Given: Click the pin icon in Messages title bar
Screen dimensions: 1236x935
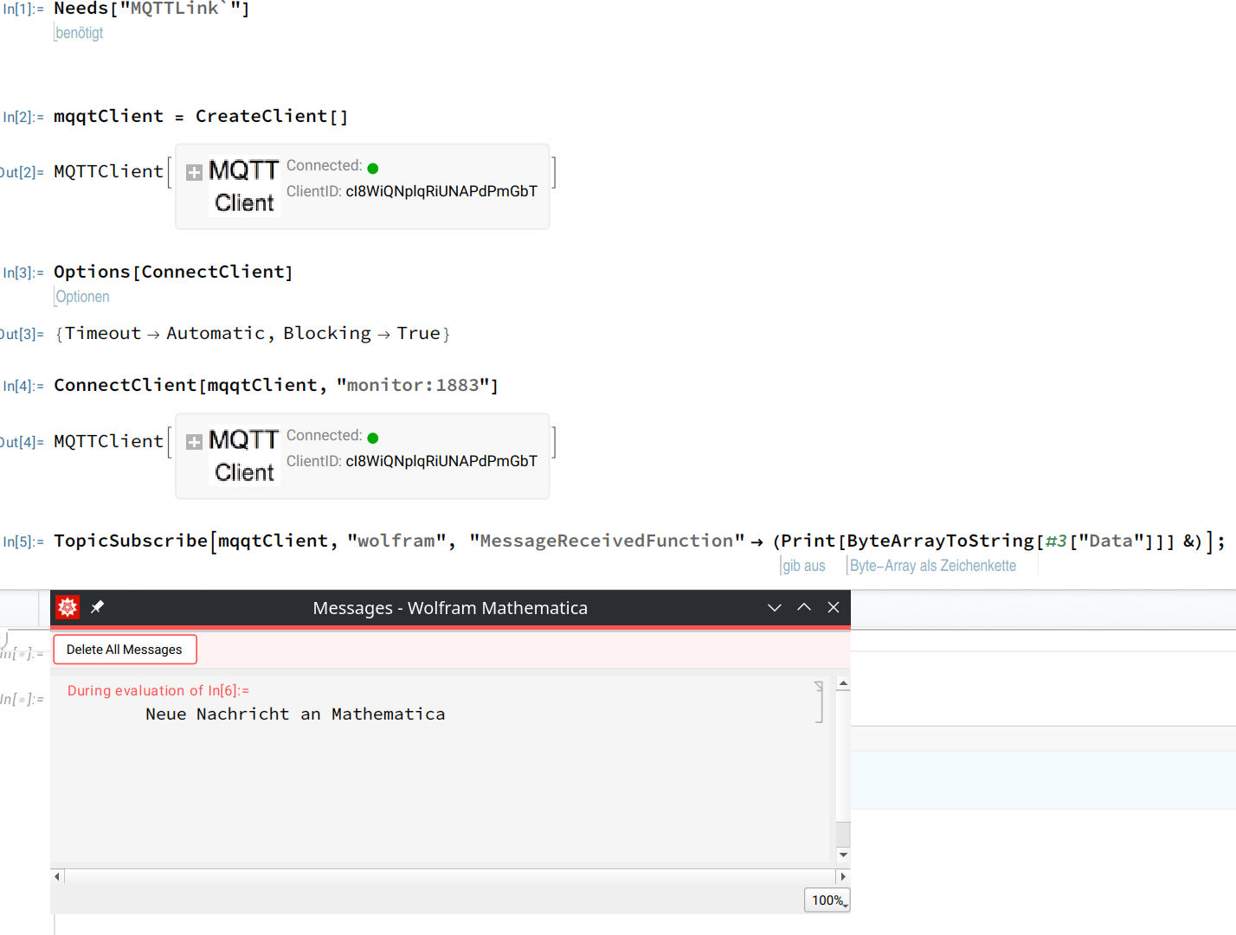Looking at the screenshot, I should tap(97, 607).
